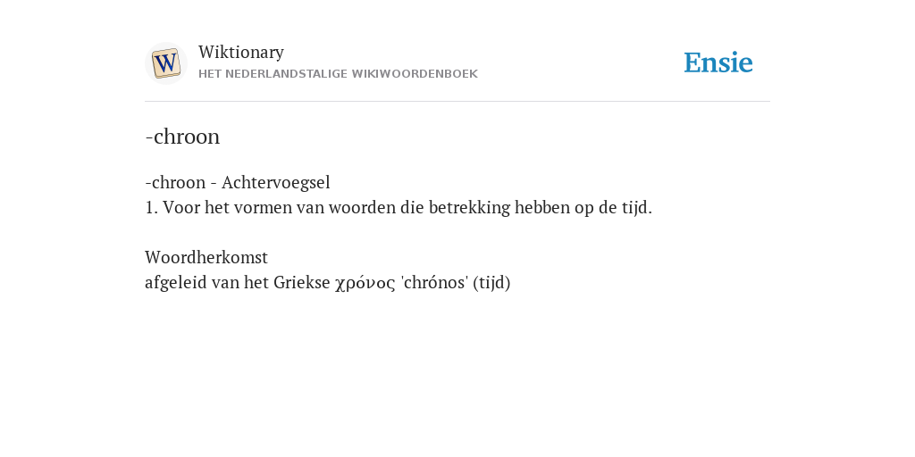The image size is (915, 457).
Task: Click the word 'hebben' in the definition
Action: [x=542, y=207]
